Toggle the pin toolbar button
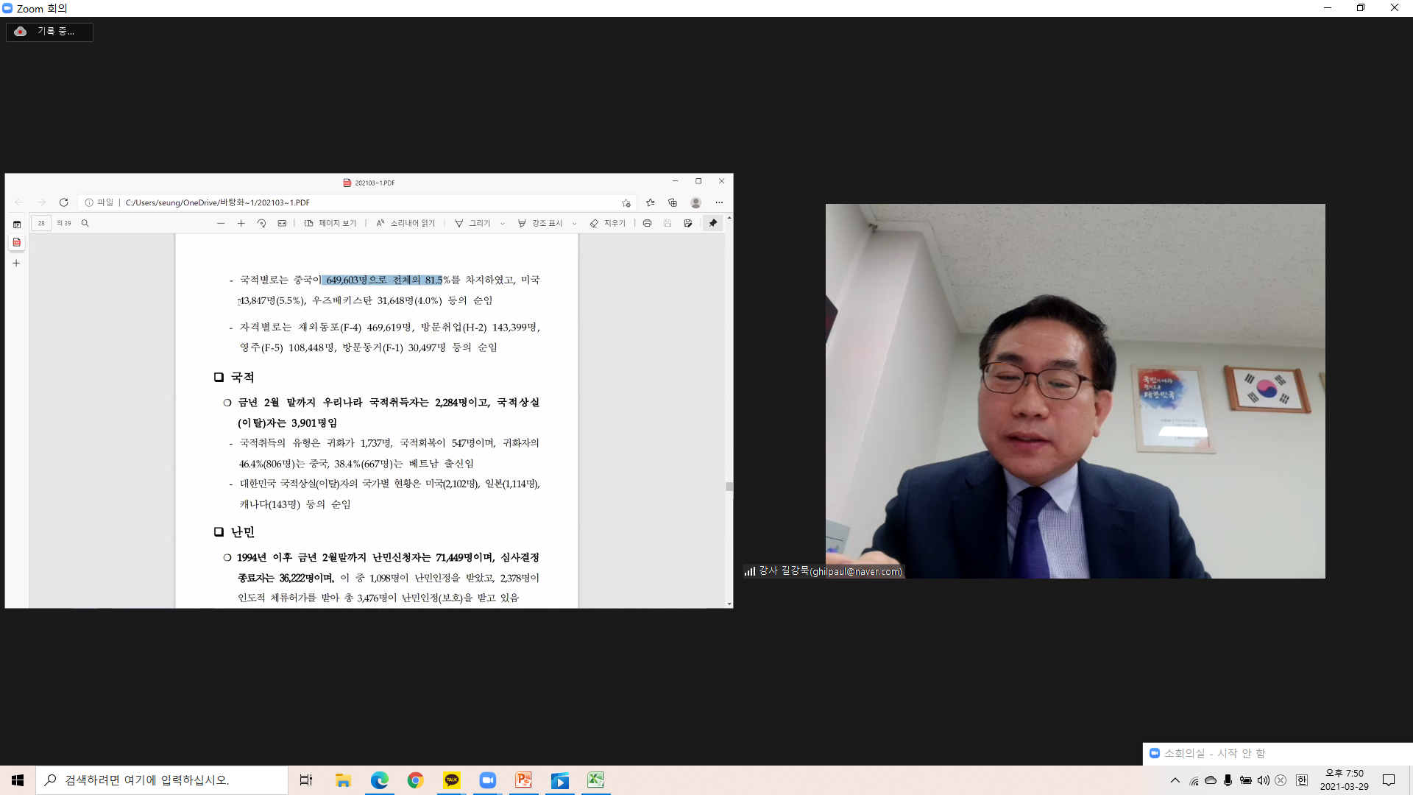Viewport: 1413px width, 795px height. click(x=712, y=223)
